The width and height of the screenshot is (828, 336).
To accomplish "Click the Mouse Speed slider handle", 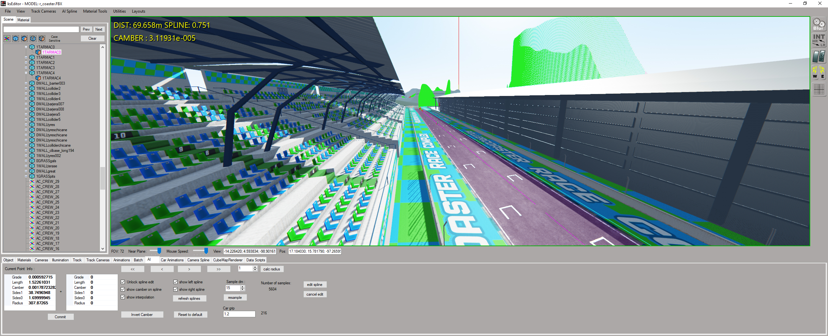I will click(206, 251).
